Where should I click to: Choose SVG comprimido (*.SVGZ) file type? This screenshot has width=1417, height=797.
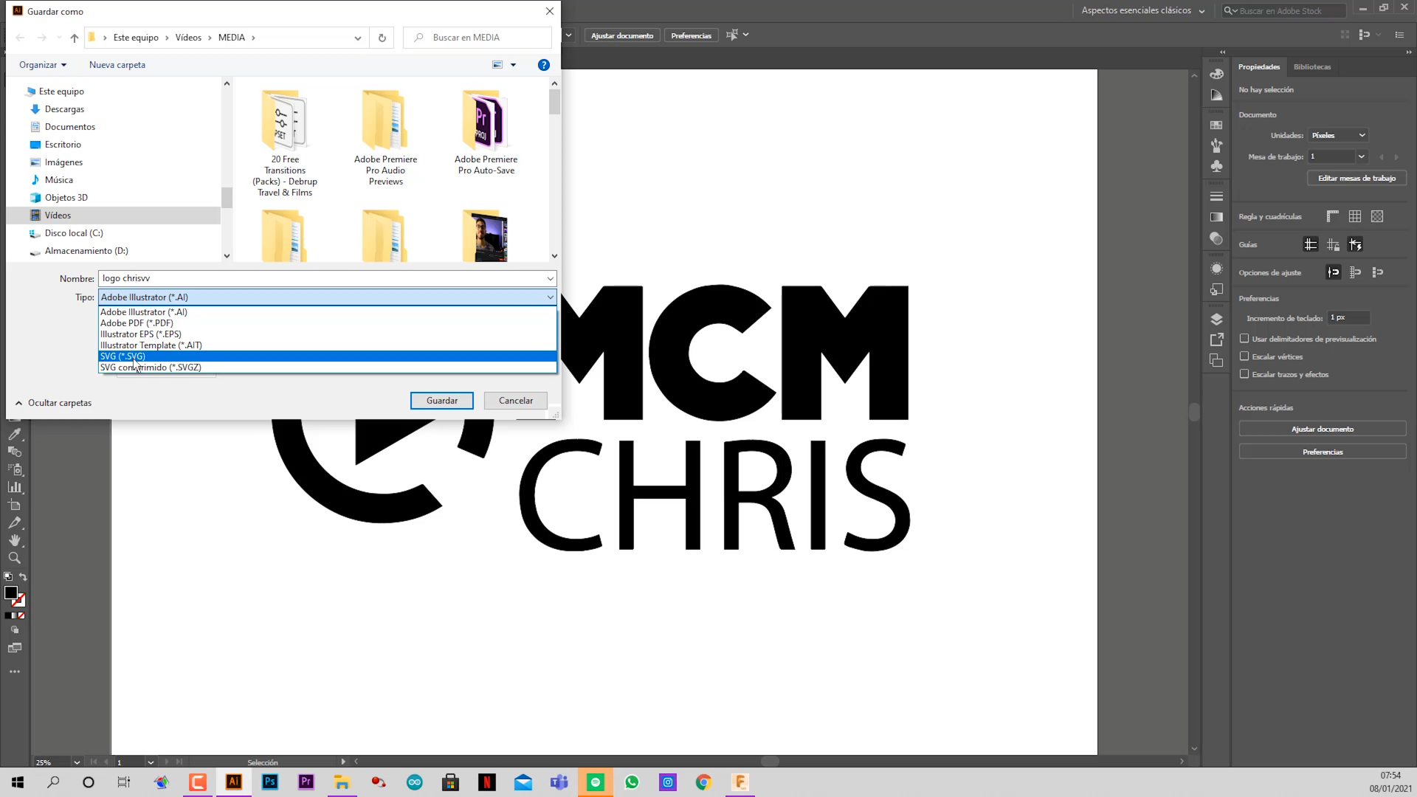[327, 368]
